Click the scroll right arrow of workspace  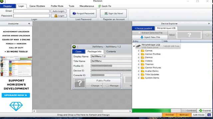[x=130, y=111]
